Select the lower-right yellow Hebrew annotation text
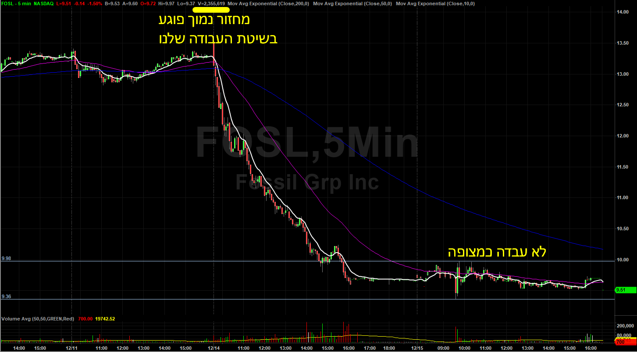The width and height of the screenshot is (637, 352). 496,252
